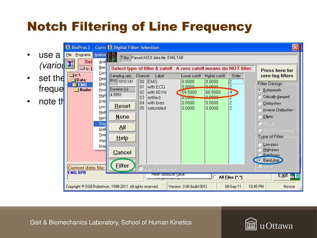
Task: Choose the Chebyshev filter design
Action: [260, 104]
